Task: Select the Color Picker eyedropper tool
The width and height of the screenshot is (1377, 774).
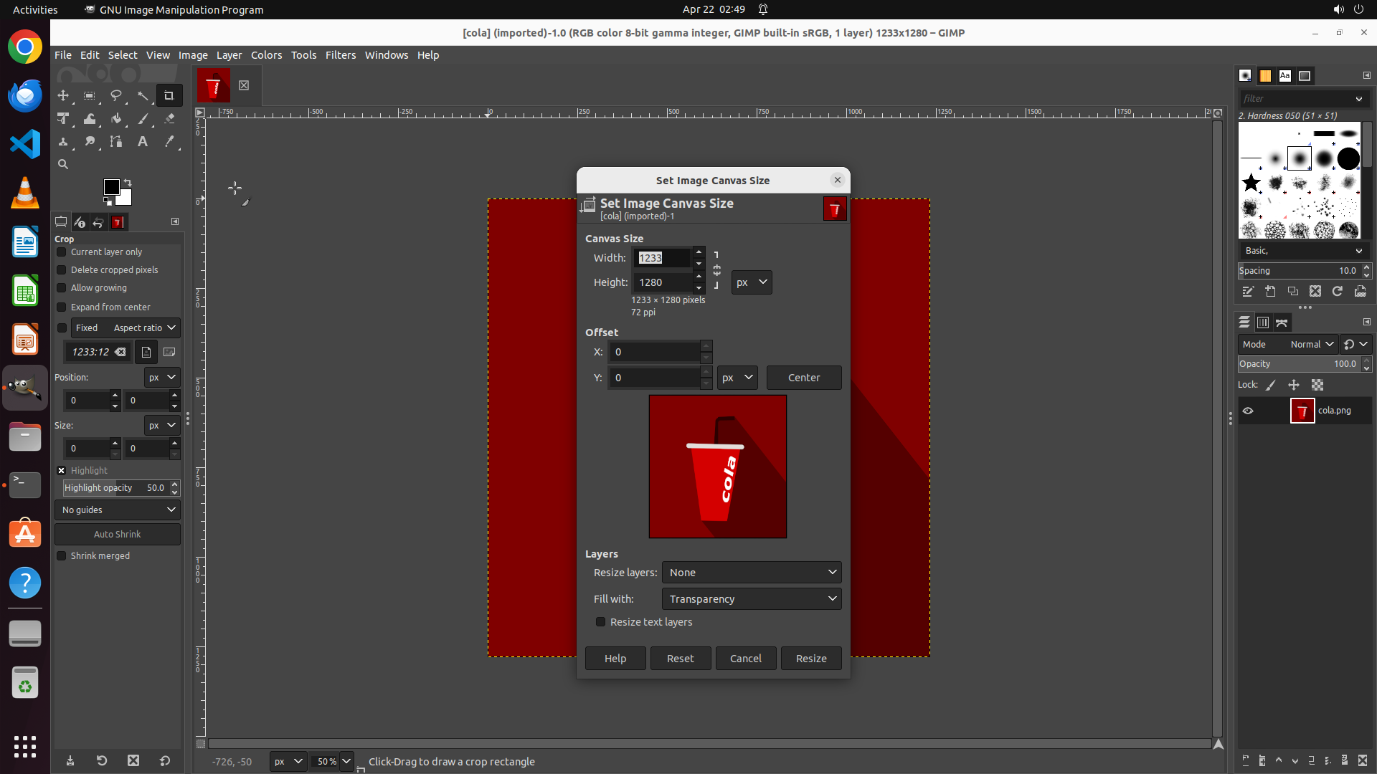Action: (169, 142)
